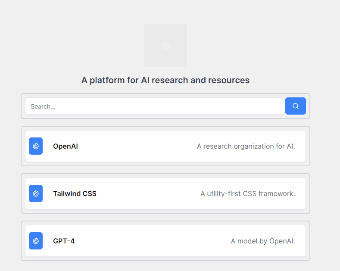This screenshot has height=271, width=340.
Task: Select the GPT-4 result card's empty middle area
Action: [151, 241]
